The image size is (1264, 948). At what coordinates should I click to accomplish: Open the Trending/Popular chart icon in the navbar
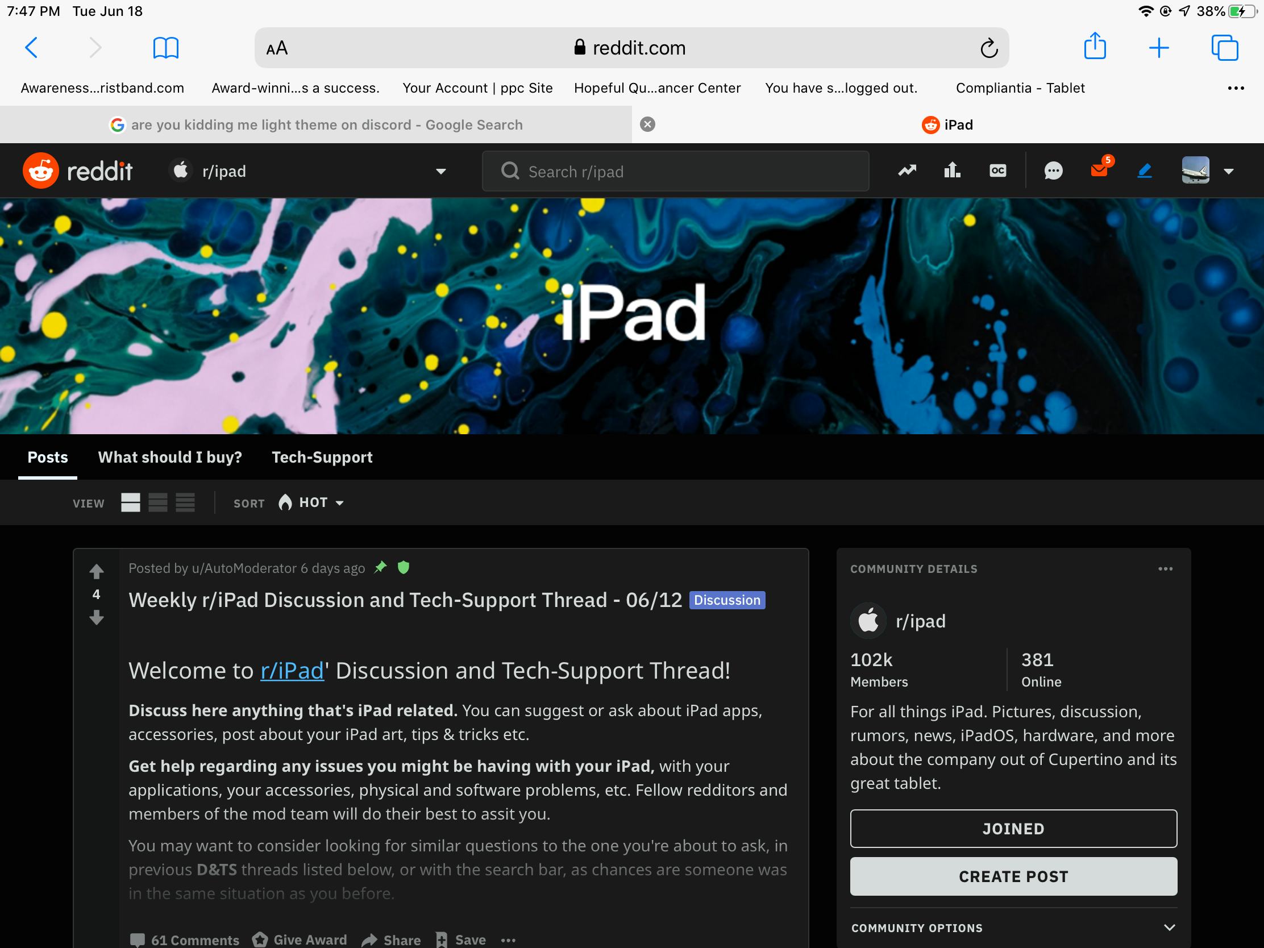click(x=907, y=171)
